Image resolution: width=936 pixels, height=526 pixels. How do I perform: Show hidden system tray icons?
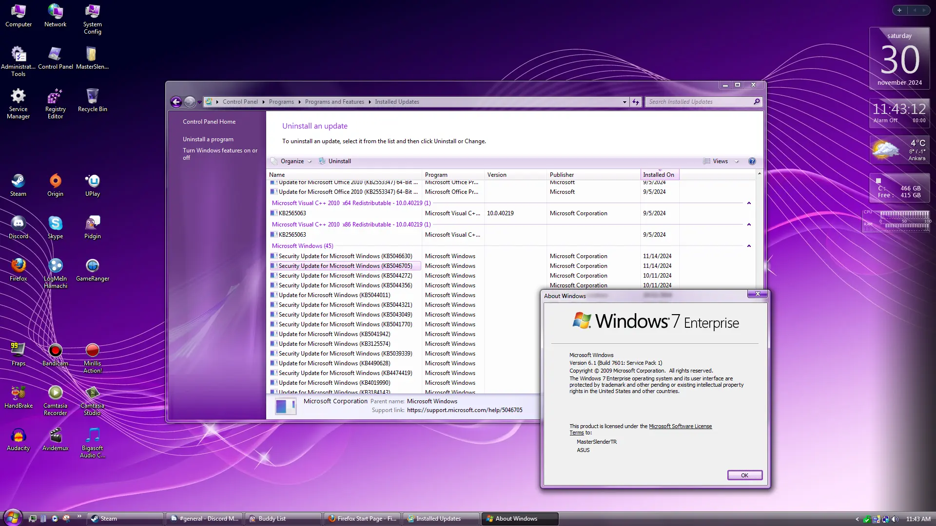tap(857, 519)
